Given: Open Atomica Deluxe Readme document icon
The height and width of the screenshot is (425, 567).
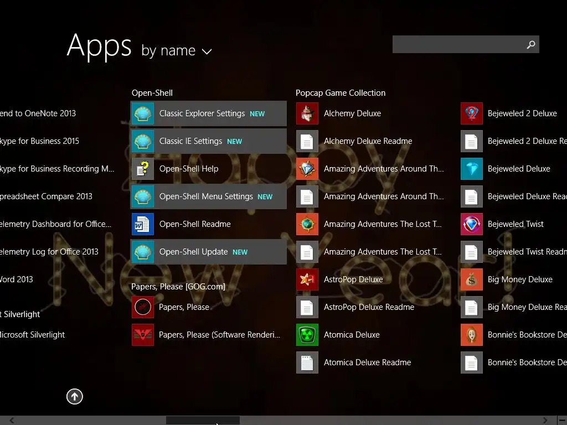Looking at the screenshot, I should point(307,362).
